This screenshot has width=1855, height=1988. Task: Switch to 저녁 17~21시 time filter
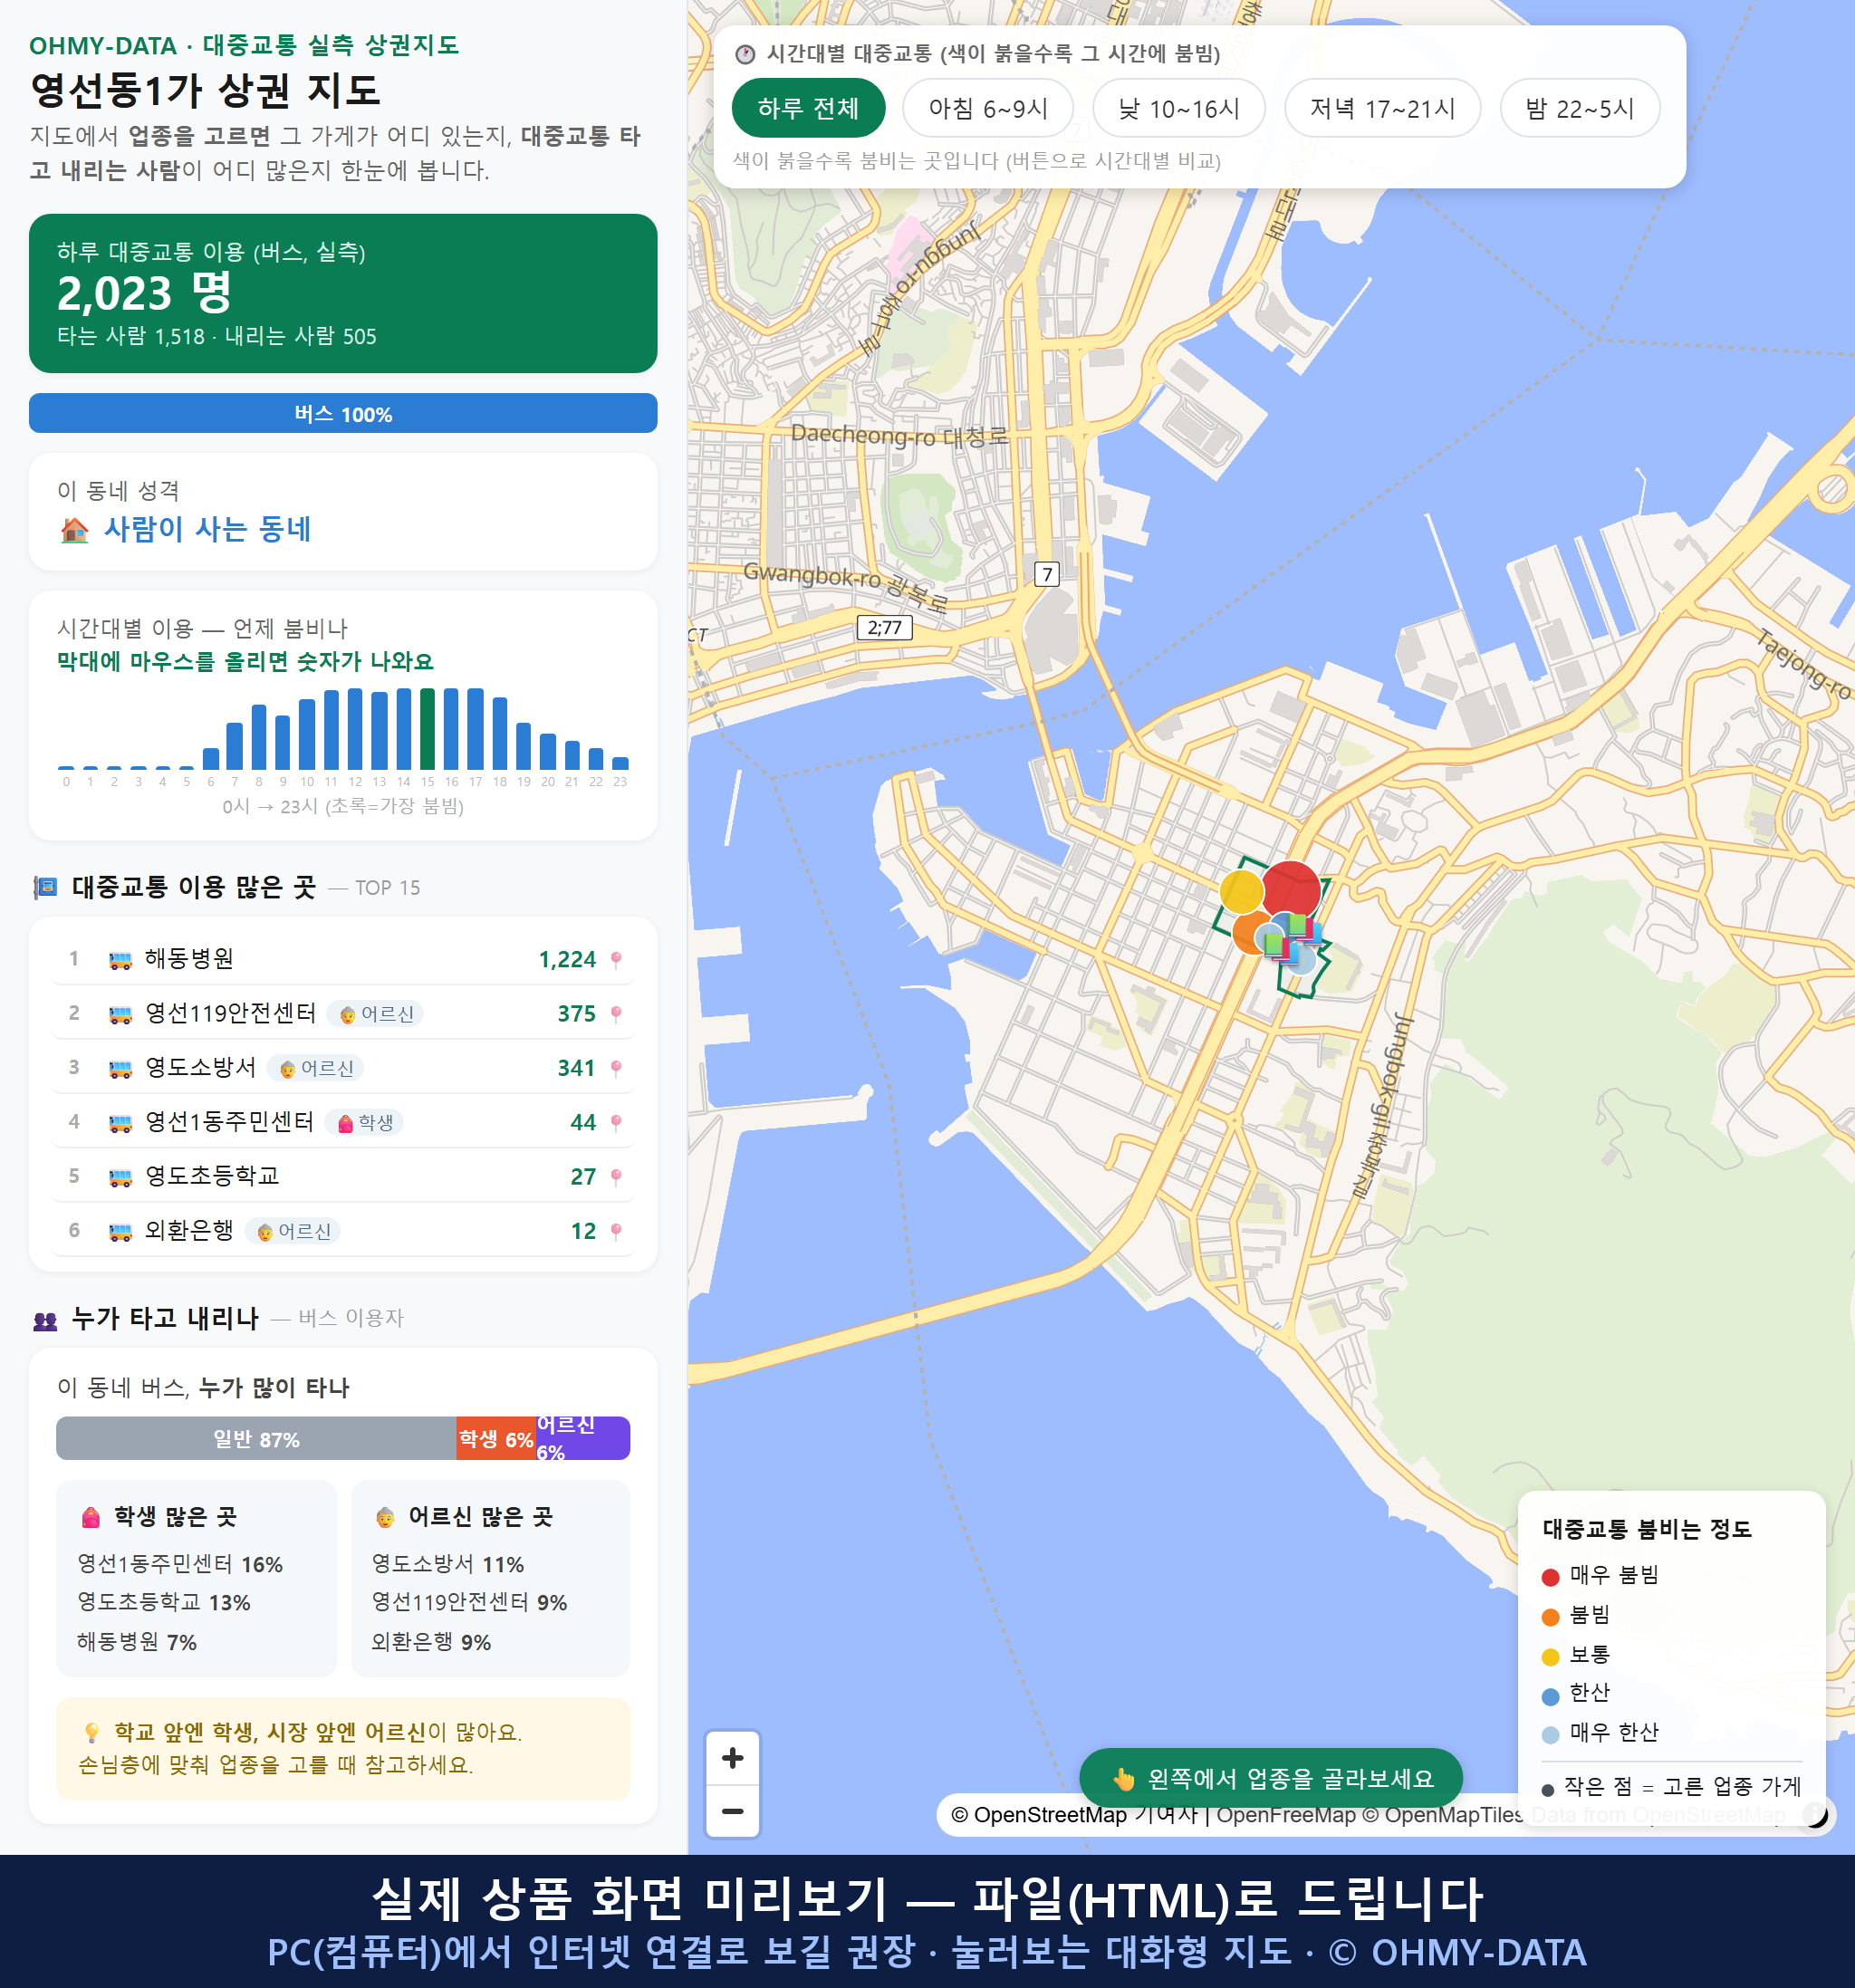(x=1381, y=108)
